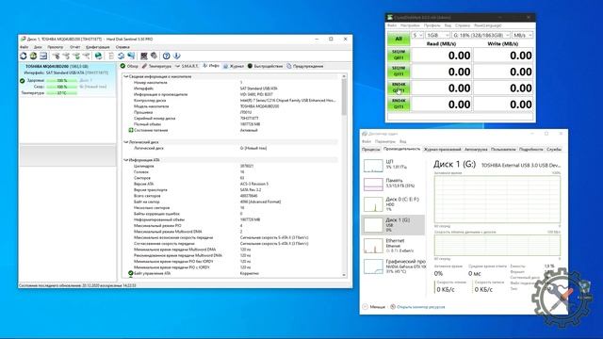Screen dimensions: 603x339
Task: Click the Серийный номер диска row
Action: click(231, 119)
